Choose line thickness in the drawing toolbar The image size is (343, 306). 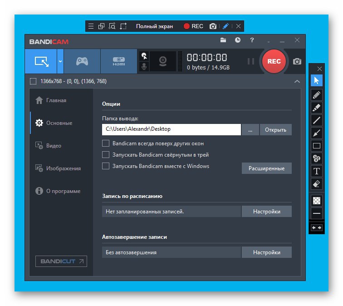317,213
